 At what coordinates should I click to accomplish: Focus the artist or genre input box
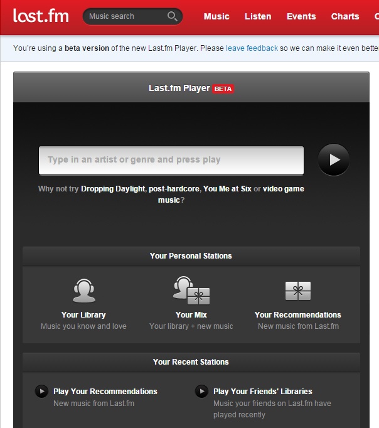pos(171,160)
